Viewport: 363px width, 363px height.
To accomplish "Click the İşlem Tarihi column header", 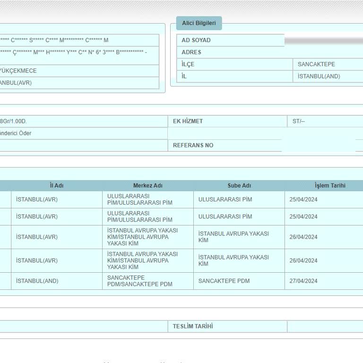I will tap(329, 186).
